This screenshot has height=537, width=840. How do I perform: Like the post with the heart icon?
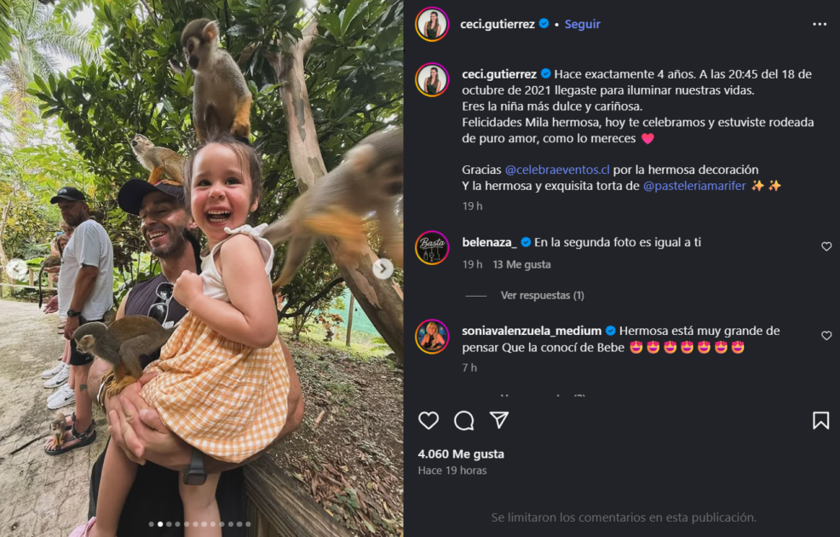click(429, 420)
